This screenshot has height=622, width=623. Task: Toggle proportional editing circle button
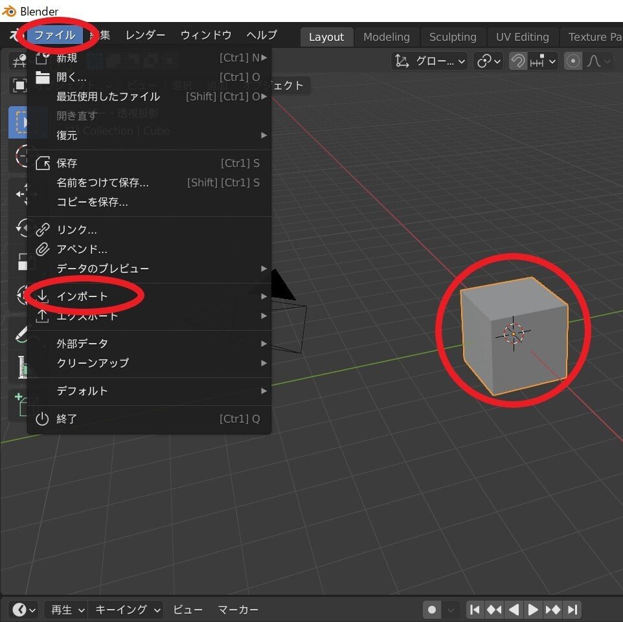click(572, 61)
